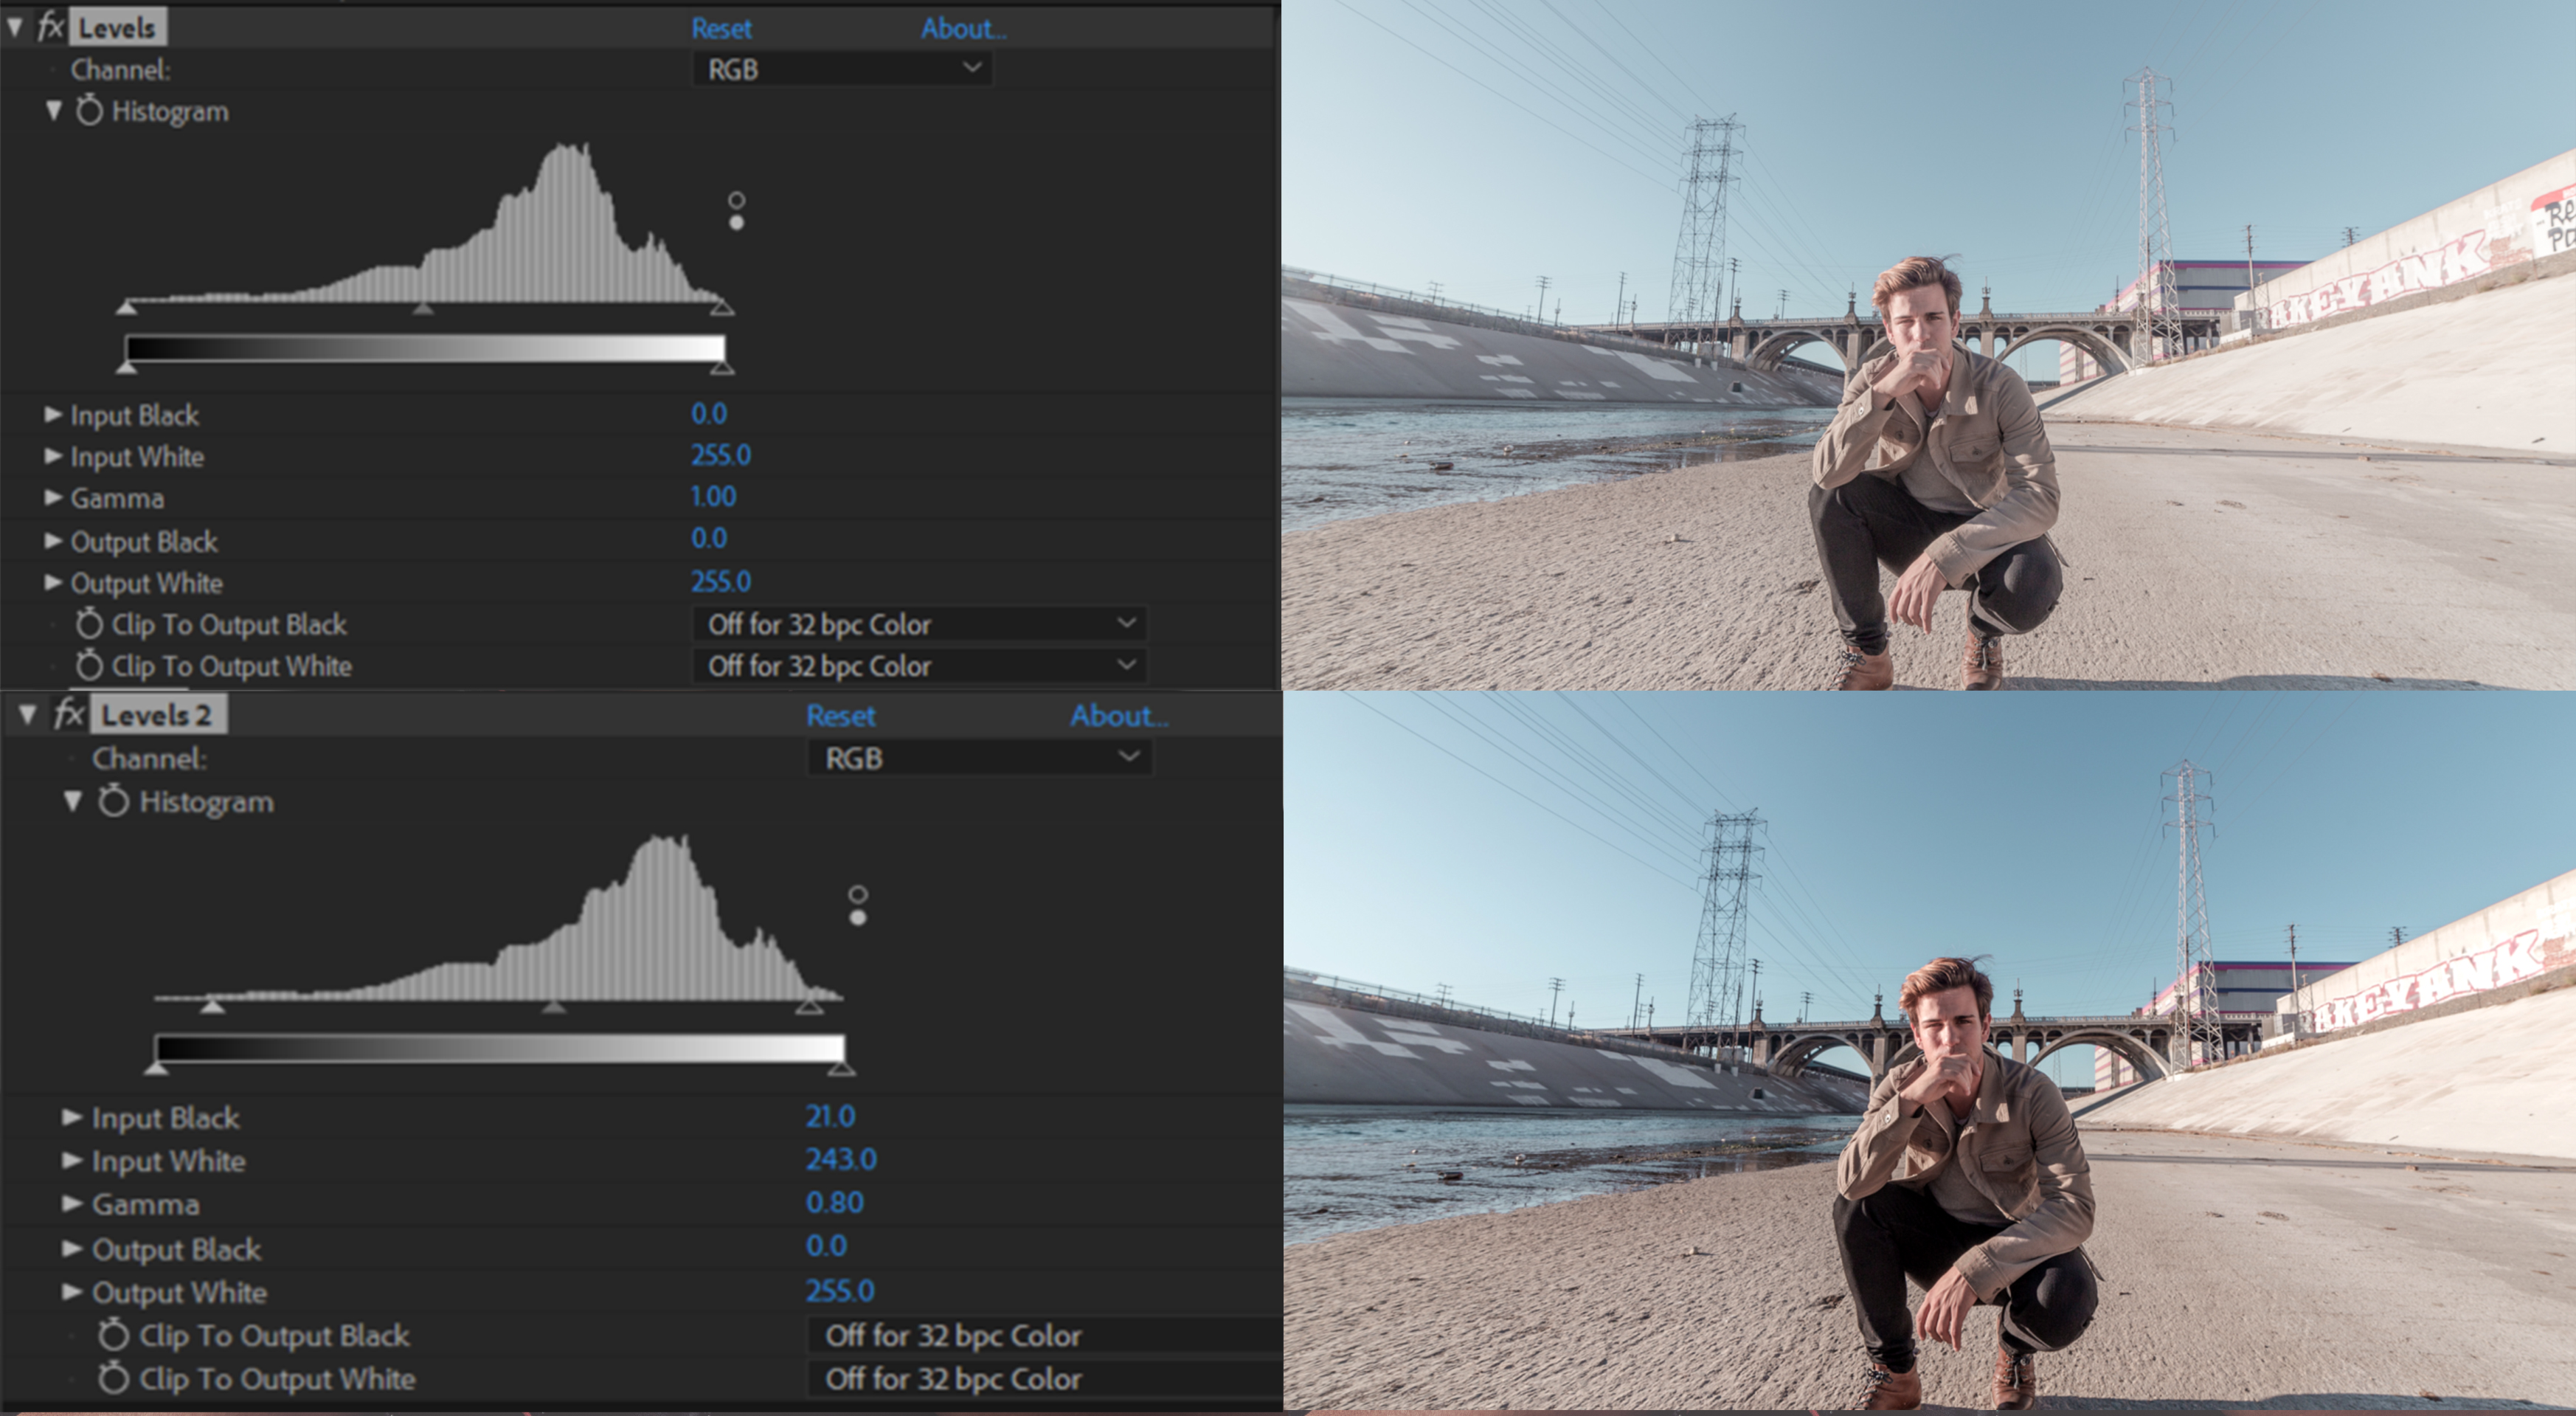Click the fx badge on the Levels effect
2576x1416 pixels.
pos(50,27)
